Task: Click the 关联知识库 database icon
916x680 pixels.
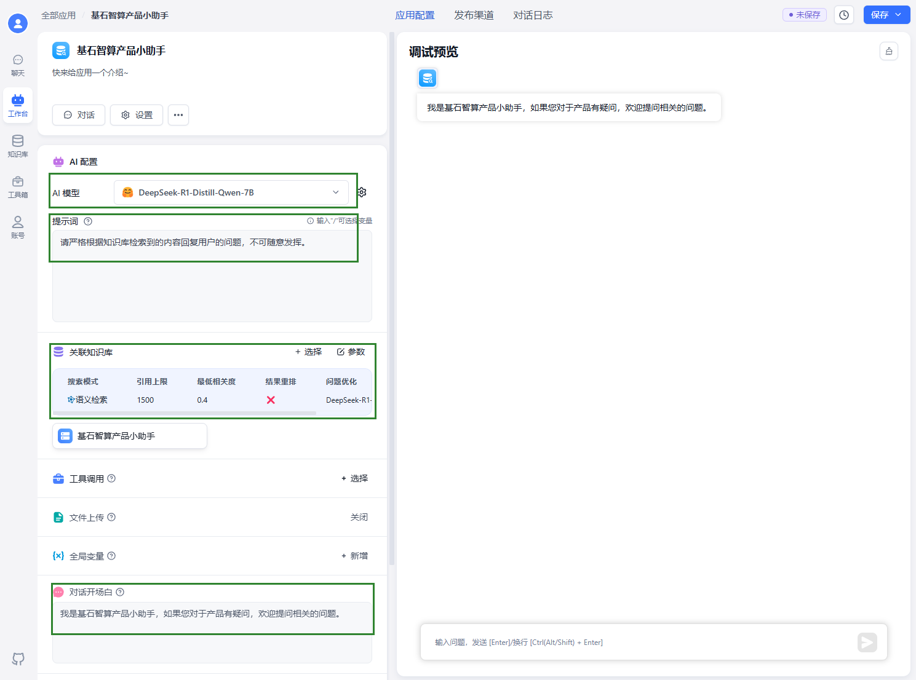Action: 58,352
